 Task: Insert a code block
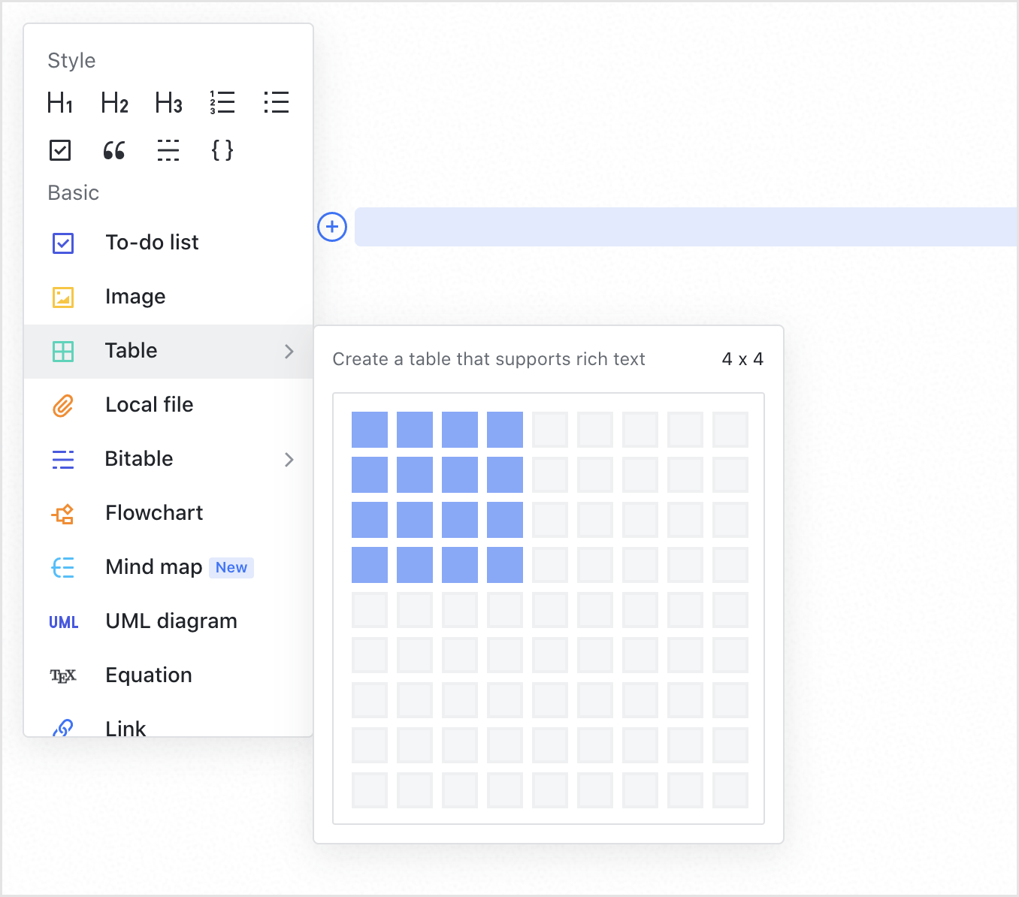[222, 150]
